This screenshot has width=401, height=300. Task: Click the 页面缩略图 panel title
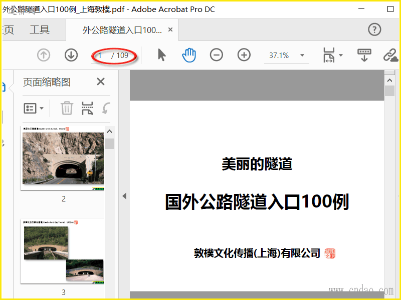click(47, 82)
